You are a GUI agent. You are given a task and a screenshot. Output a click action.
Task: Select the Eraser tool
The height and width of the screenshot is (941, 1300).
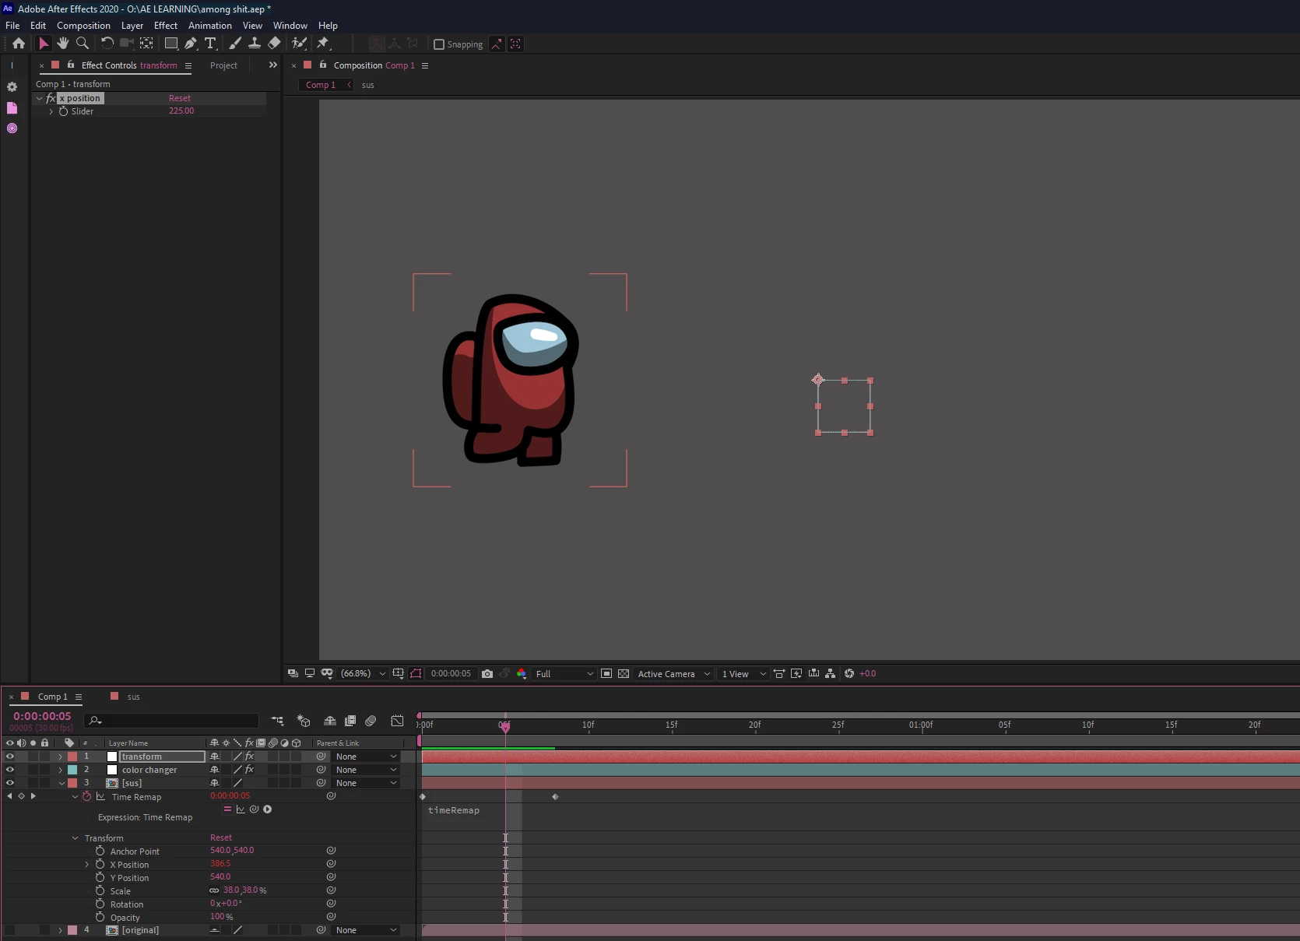[x=274, y=44]
